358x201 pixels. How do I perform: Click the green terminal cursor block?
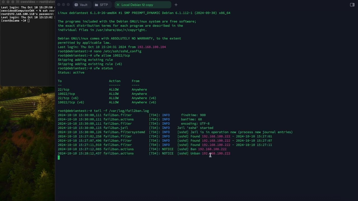[59, 158]
